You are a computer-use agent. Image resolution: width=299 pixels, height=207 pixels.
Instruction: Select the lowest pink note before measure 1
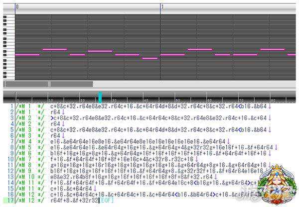[149, 58]
